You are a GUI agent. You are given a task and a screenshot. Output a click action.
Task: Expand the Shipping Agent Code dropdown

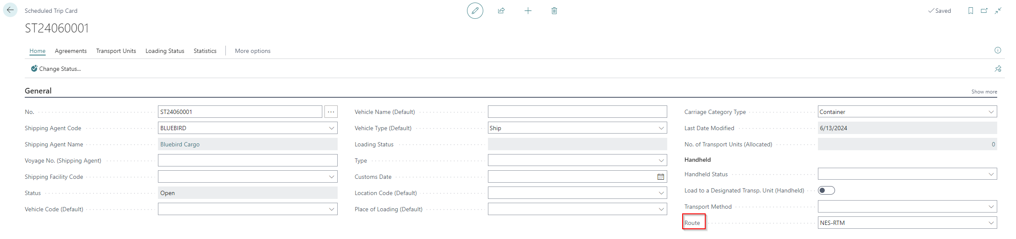[x=331, y=128]
